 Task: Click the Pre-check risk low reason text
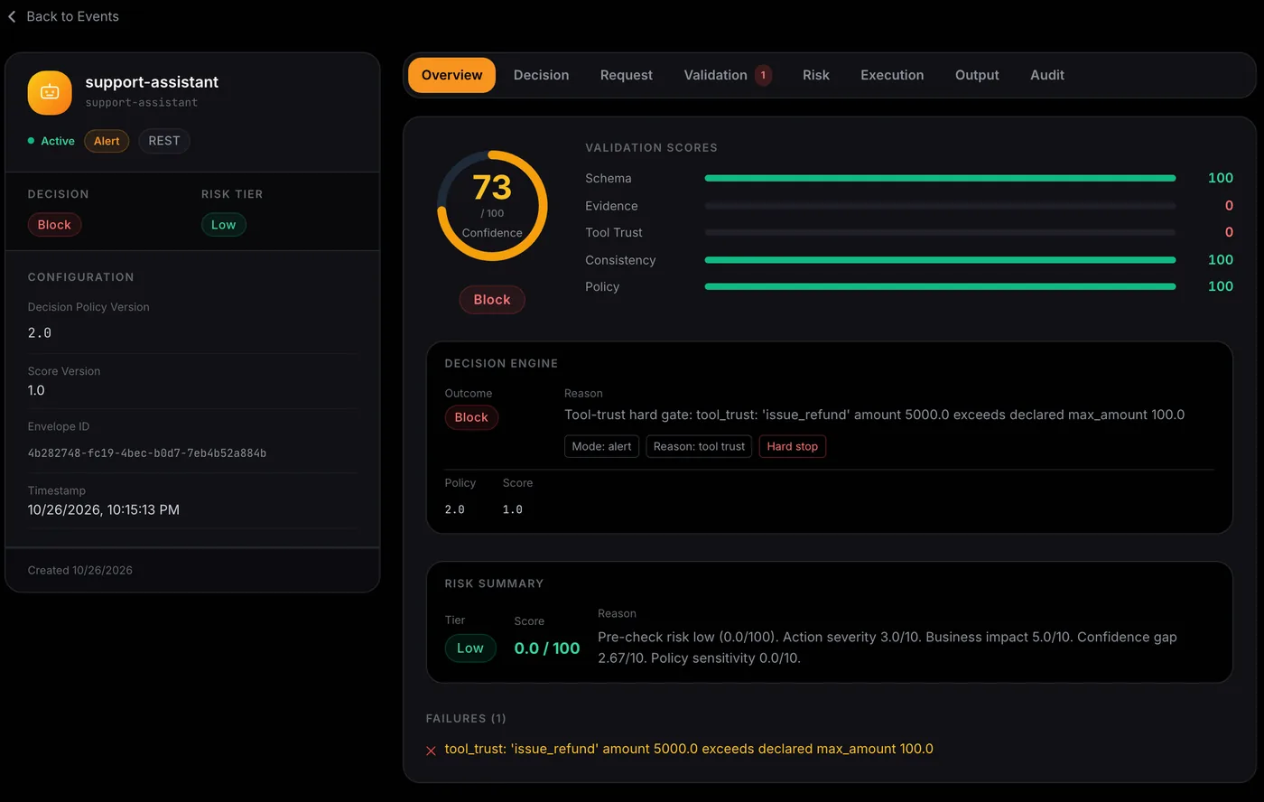(888, 648)
